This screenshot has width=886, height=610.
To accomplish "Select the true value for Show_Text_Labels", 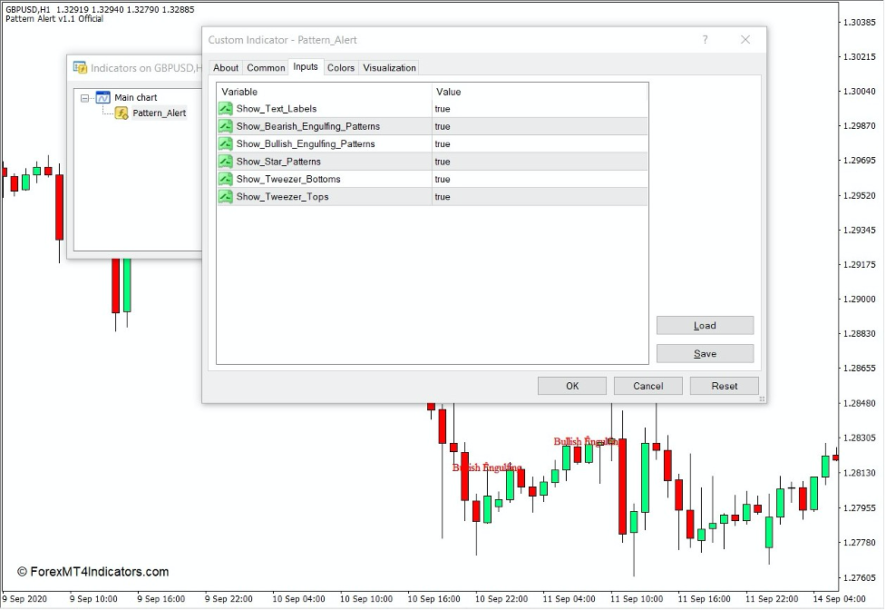I will [x=442, y=108].
